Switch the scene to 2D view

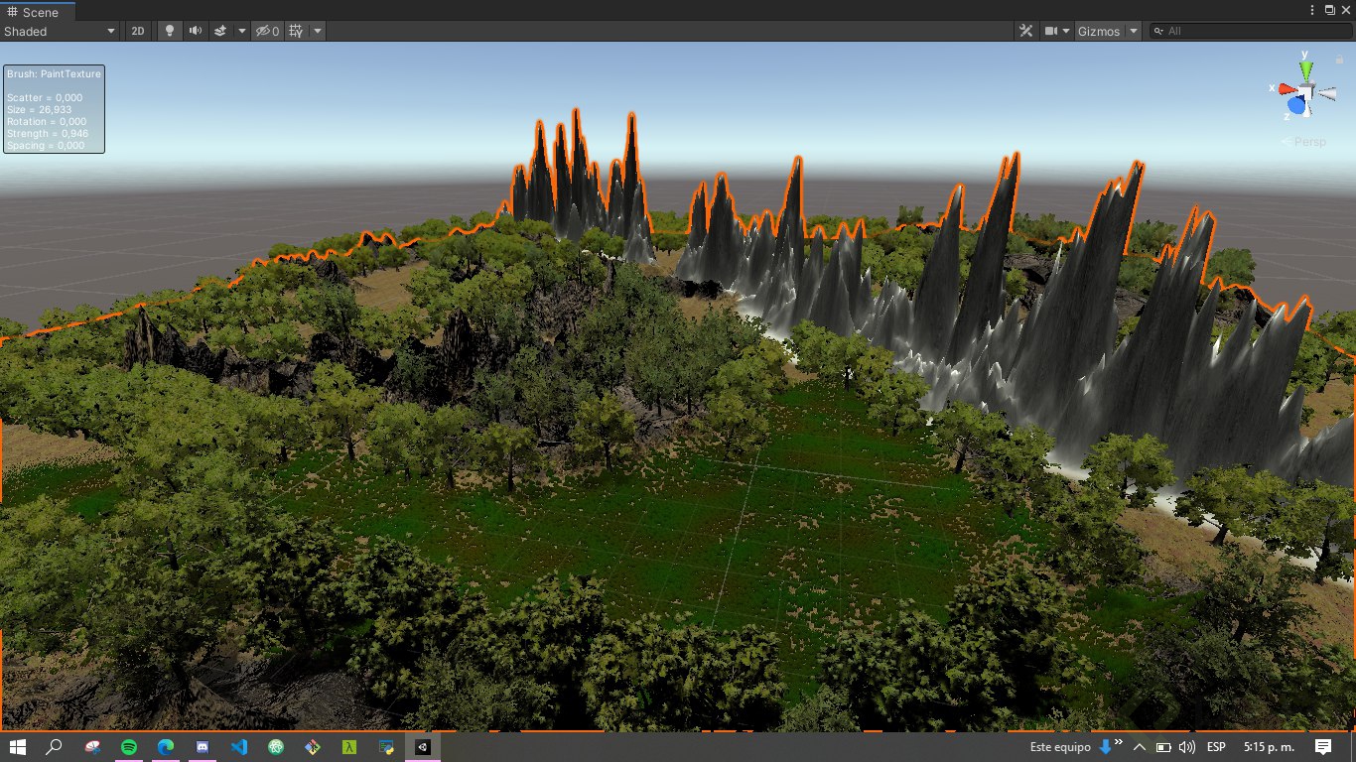tap(138, 31)
